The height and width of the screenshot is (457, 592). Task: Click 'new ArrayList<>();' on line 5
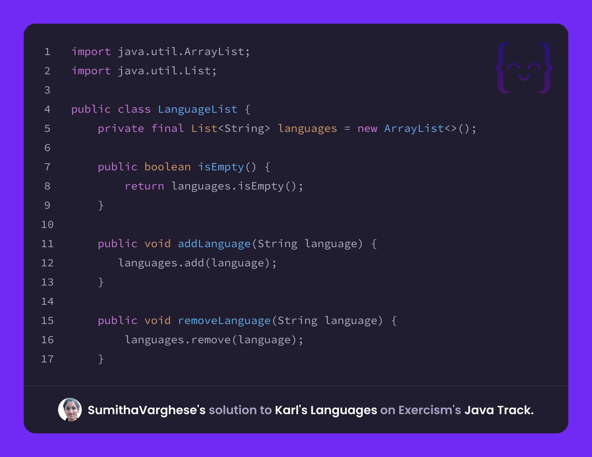coord(417,129)
